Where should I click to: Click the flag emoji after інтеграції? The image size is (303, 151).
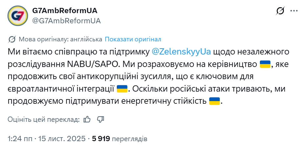coord(122,89)
